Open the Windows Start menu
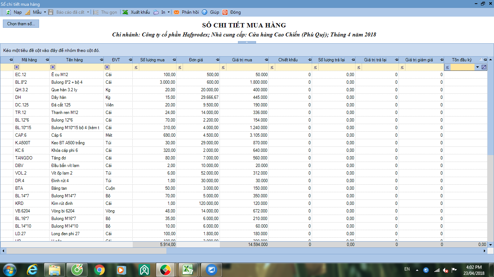The image size is (494, 277). (x=9, y=269)
